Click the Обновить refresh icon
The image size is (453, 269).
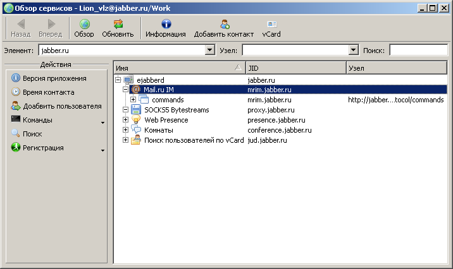(x=118, y=25)
